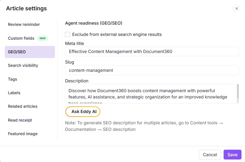Save the article settings

(232, 155)
